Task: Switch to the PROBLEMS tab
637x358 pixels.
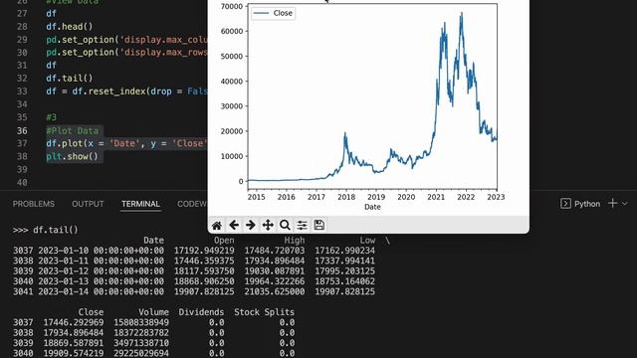Action: tap(33, 204)
